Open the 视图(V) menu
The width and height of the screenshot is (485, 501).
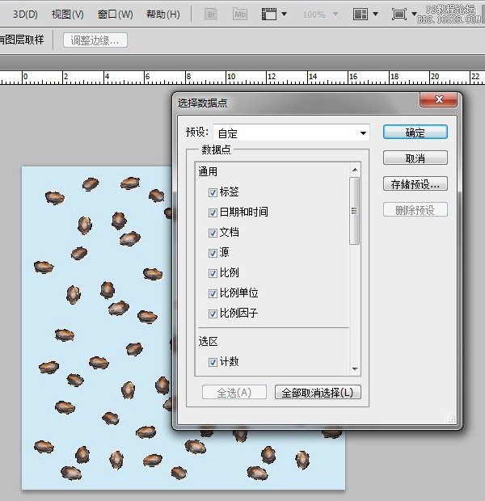67,15
